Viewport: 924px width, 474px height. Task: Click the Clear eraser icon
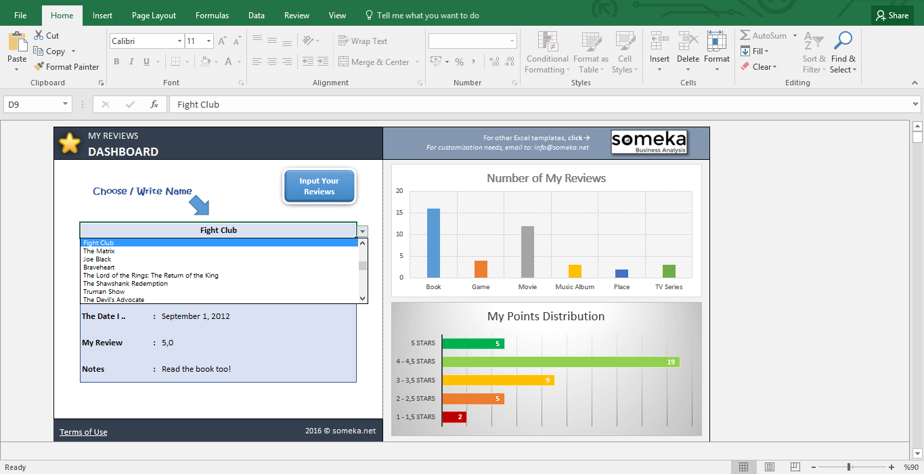tap(745, 67)
